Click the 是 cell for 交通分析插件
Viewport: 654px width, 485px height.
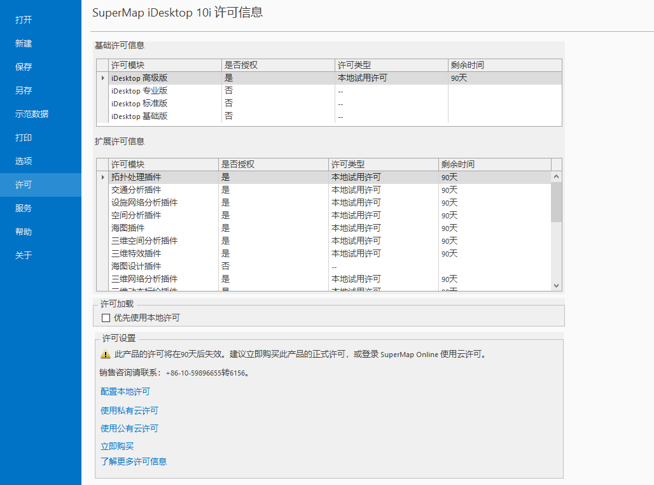[274, 190]
